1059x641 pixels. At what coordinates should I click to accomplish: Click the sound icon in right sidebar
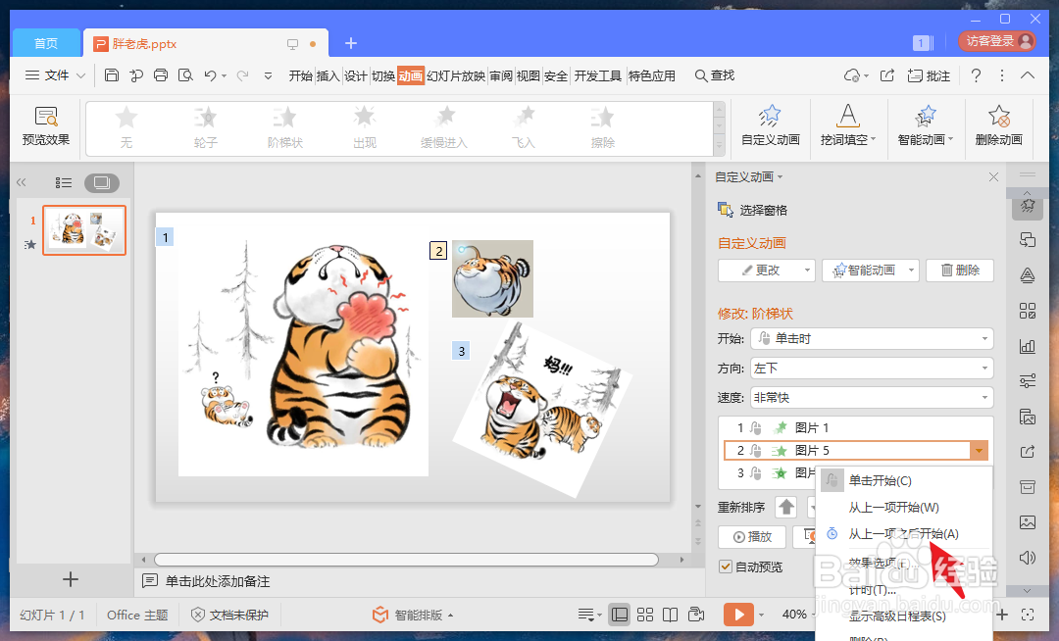[x=1028, y=558]
